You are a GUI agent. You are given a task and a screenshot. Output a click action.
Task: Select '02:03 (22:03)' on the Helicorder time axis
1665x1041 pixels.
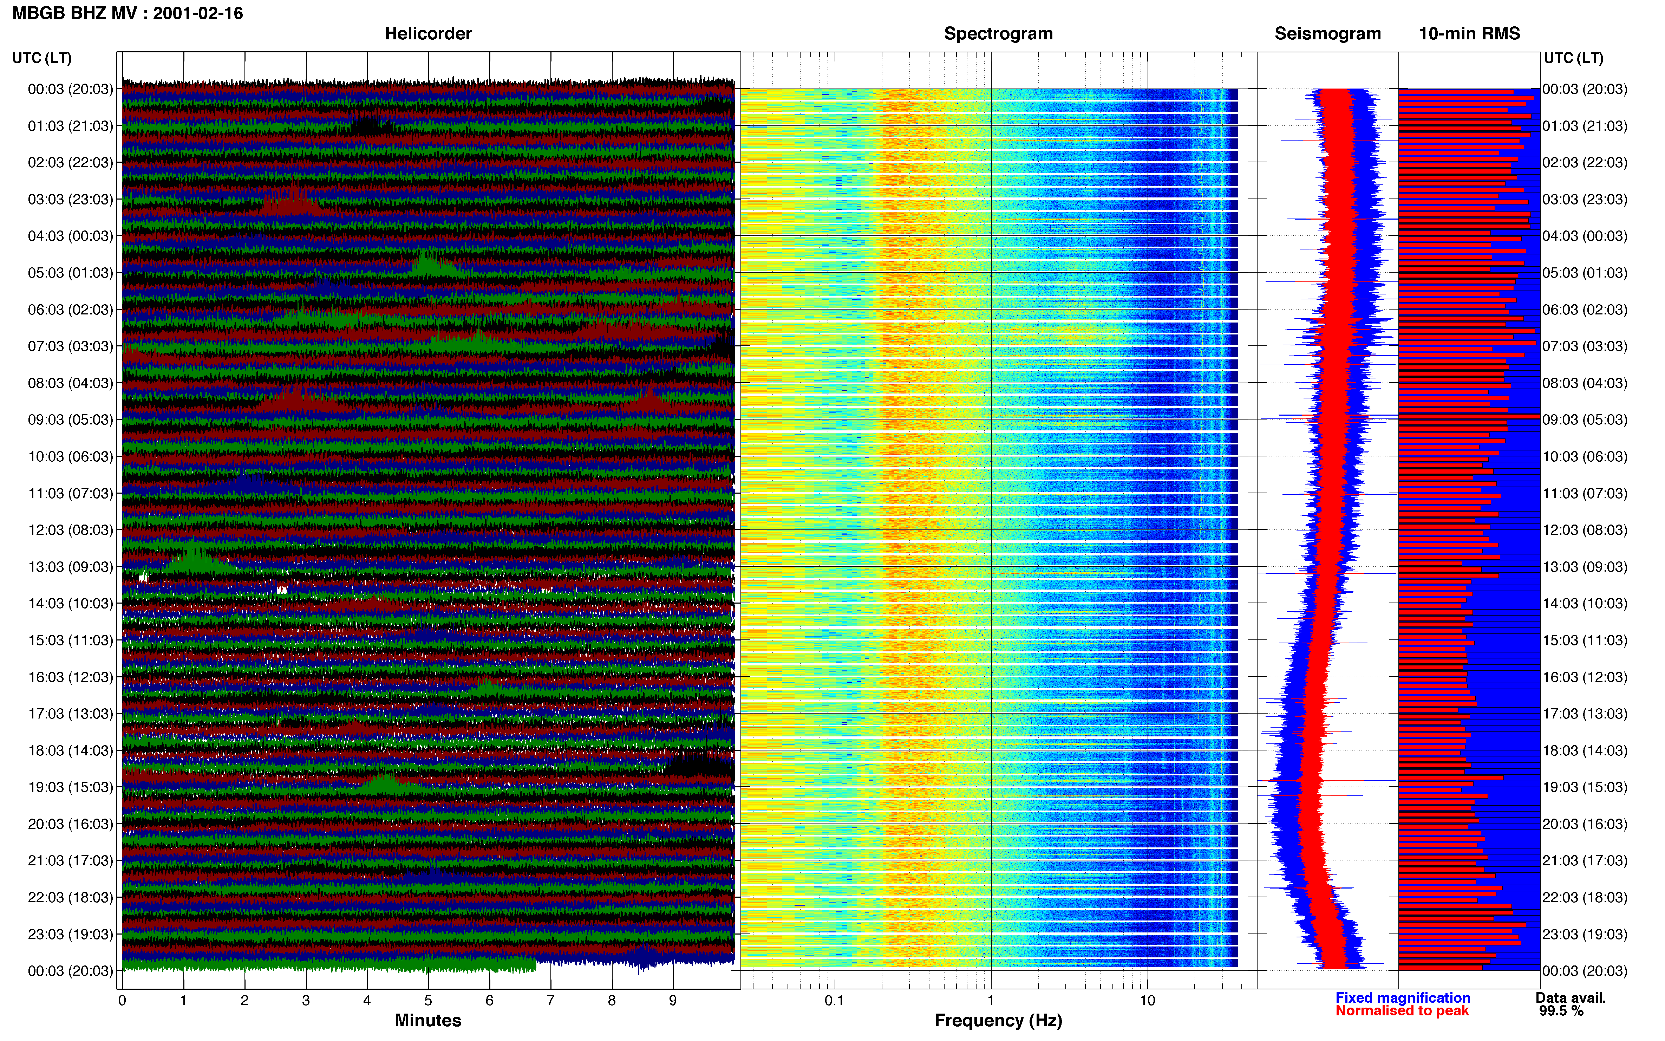[70, 162]
